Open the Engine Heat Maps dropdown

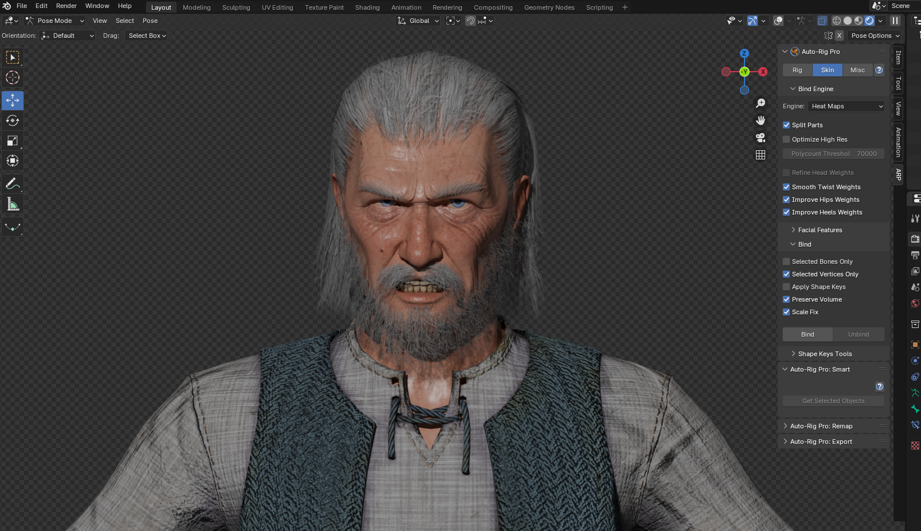coord(846,106)
